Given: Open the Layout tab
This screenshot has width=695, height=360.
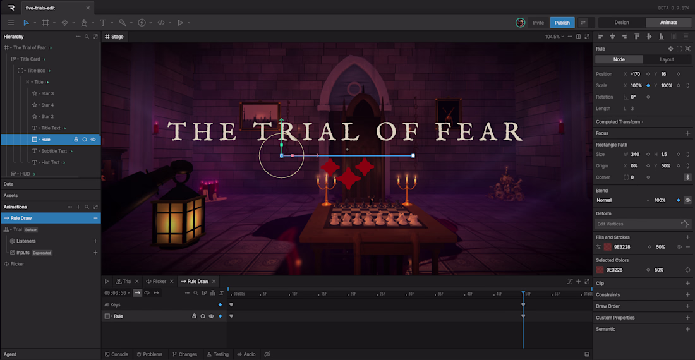Looking at the screenshot, I should [667, 59].
